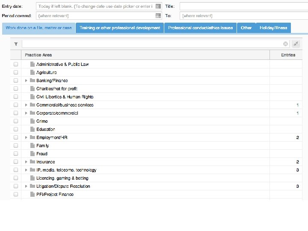Click the Entries column header
This screenshot has height=231, width=308.
pyautogui.click(x=288, y=55)
